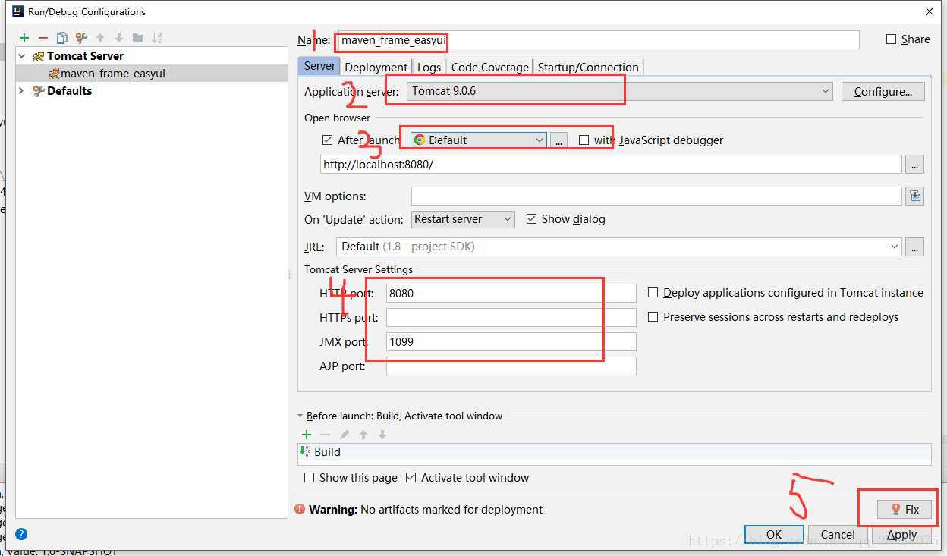
Task: Remove before launch task minus icon
Action: [x=326, y=435]
